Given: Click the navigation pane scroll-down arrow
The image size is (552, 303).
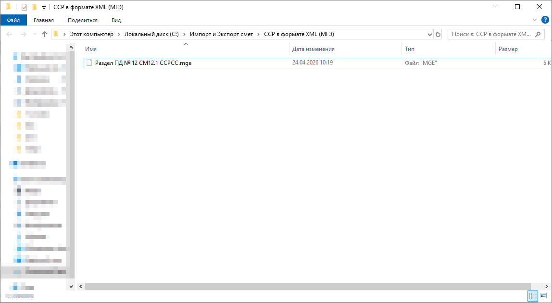Looking at the screenshot, I should [x=71, y=287].
